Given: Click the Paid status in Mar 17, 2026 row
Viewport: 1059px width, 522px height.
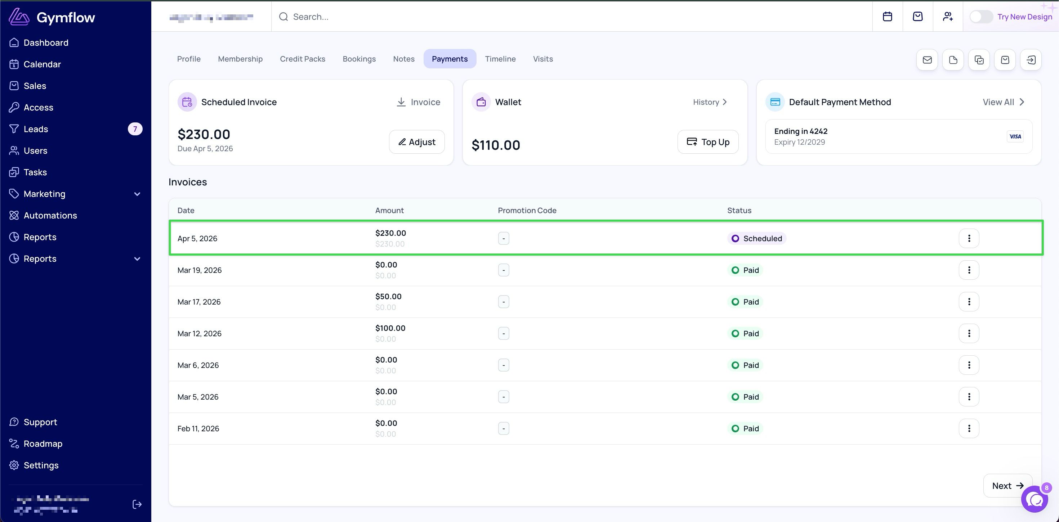Looking at the screenshot, I should coord(745,302).
